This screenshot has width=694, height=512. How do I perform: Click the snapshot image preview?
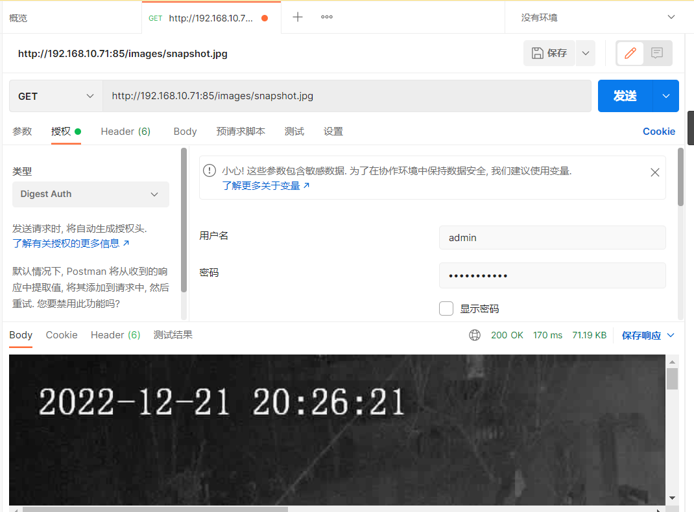tap(337, 430)
